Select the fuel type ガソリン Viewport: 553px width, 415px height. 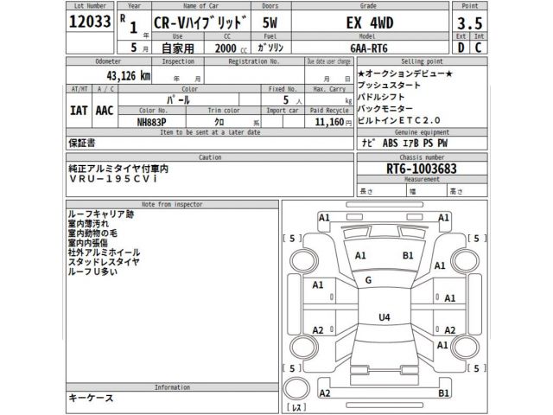[270, 48]
